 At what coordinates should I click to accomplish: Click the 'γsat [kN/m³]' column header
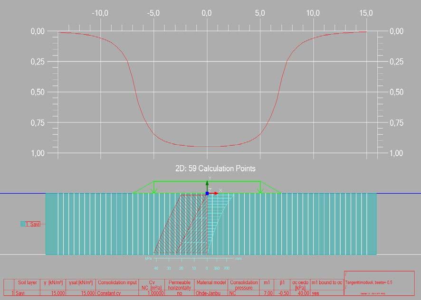click(x=81, y=282)
